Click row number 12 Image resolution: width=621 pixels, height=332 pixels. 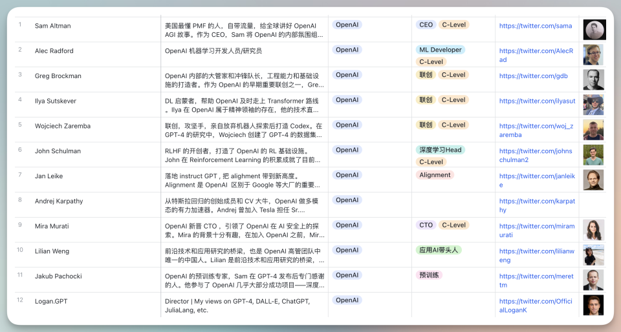[x=20, y=300]
